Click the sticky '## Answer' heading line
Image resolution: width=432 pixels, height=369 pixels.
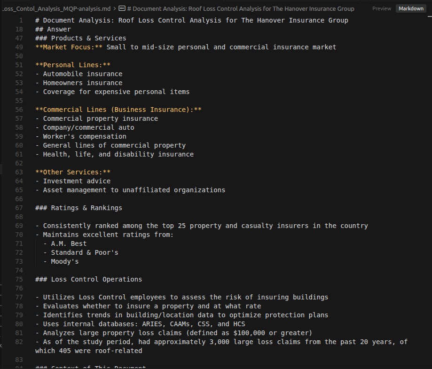click(x=53, y=29)
